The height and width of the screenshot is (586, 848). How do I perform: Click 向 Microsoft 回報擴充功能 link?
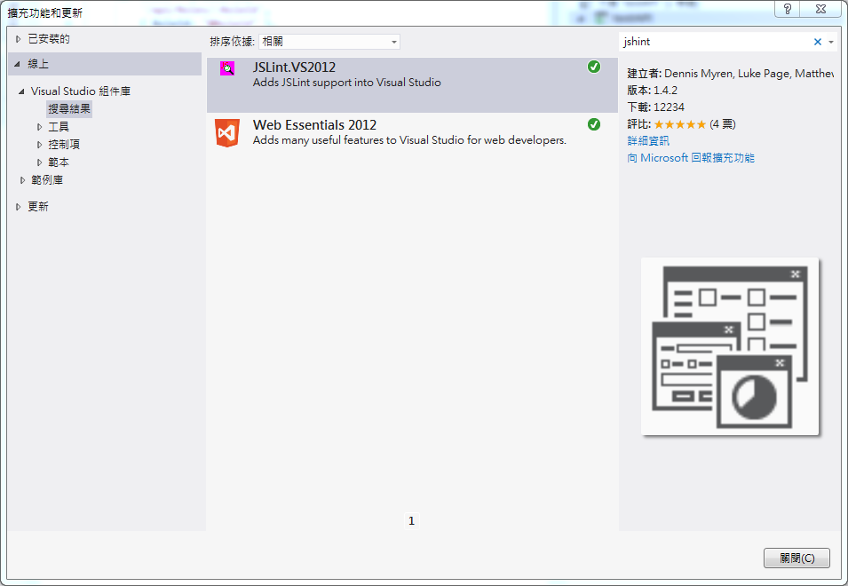click(x=691, y=158)
